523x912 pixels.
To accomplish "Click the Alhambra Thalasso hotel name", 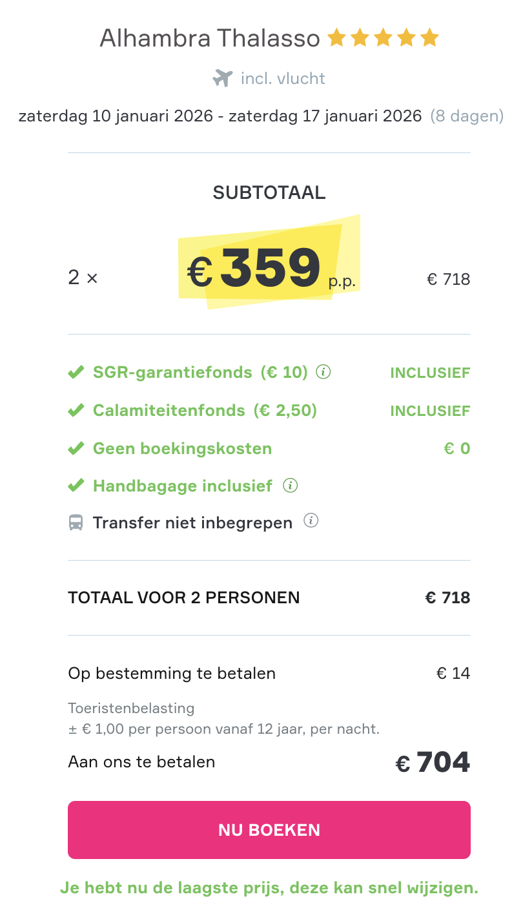I will click(x=210, y=37).
